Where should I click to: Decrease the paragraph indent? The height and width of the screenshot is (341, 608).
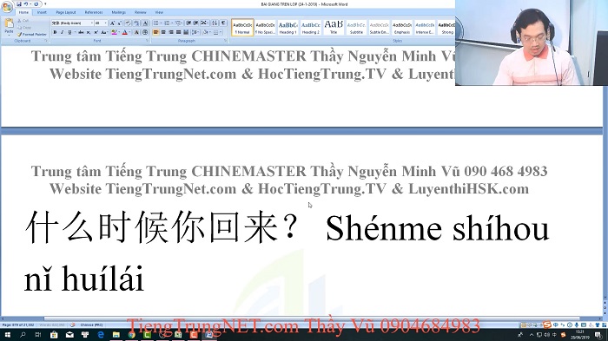(188, 23)
